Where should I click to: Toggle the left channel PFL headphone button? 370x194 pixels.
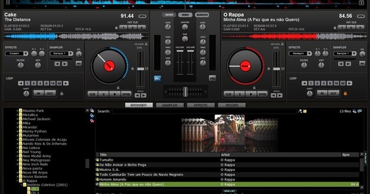[x=158, y=78]
